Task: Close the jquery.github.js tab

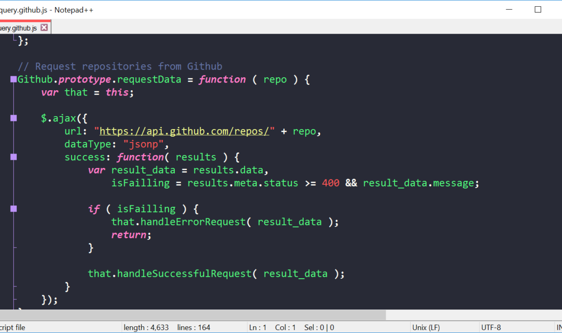Action: (44, 27)
